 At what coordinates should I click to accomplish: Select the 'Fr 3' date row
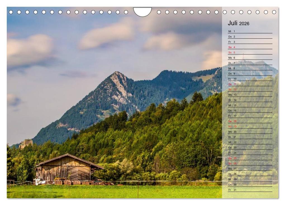[x=250, y=42]
